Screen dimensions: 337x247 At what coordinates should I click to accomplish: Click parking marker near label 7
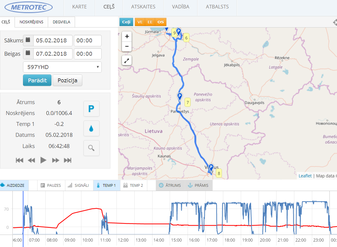coord(180,97)
